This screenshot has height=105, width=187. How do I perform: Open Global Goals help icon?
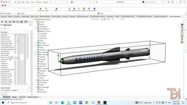(x=30, y=25)
